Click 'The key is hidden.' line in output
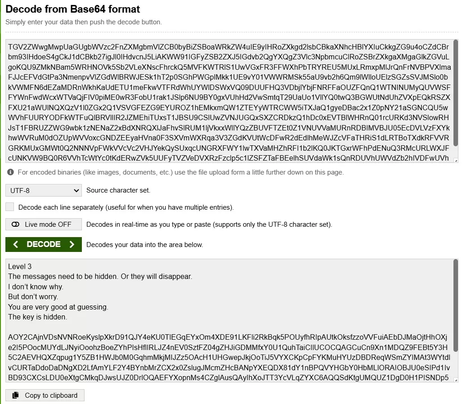This screenshot has width=462, height=404. tap(37, 317)
